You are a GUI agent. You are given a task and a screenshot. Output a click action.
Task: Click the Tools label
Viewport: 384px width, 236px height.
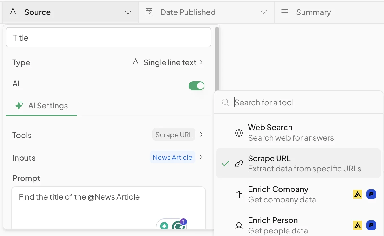22,135
